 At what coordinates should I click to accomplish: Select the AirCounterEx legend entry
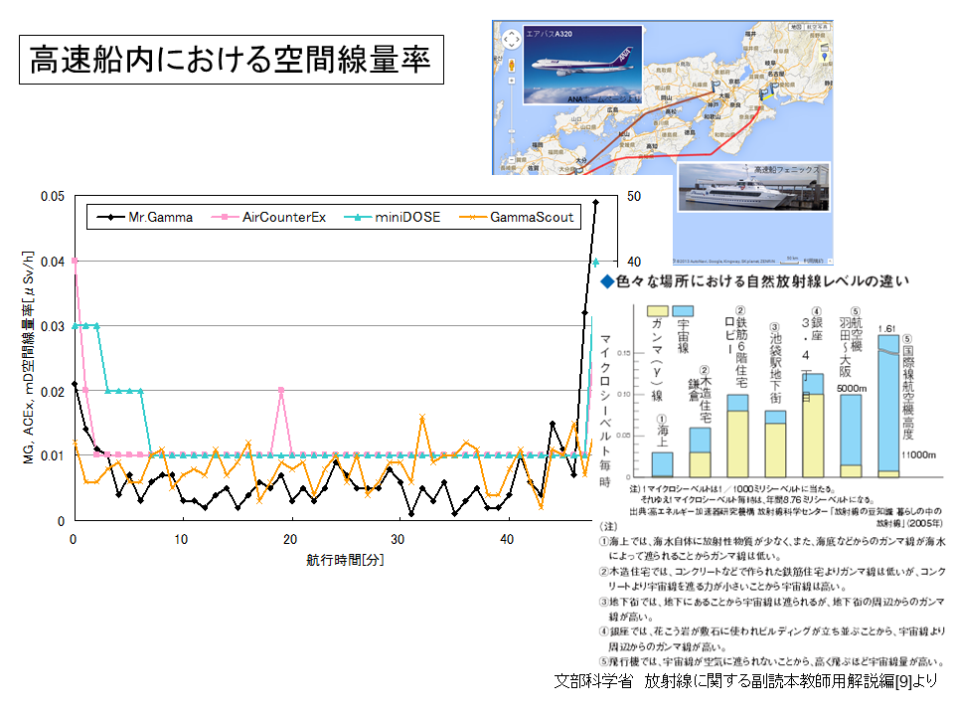268,218
